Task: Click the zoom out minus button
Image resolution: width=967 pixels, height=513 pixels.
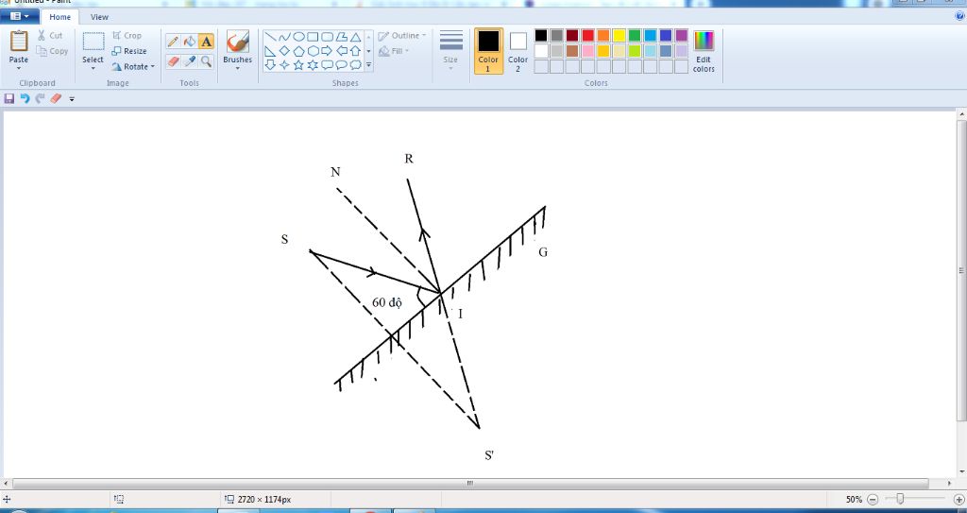Action: point(873,500)
